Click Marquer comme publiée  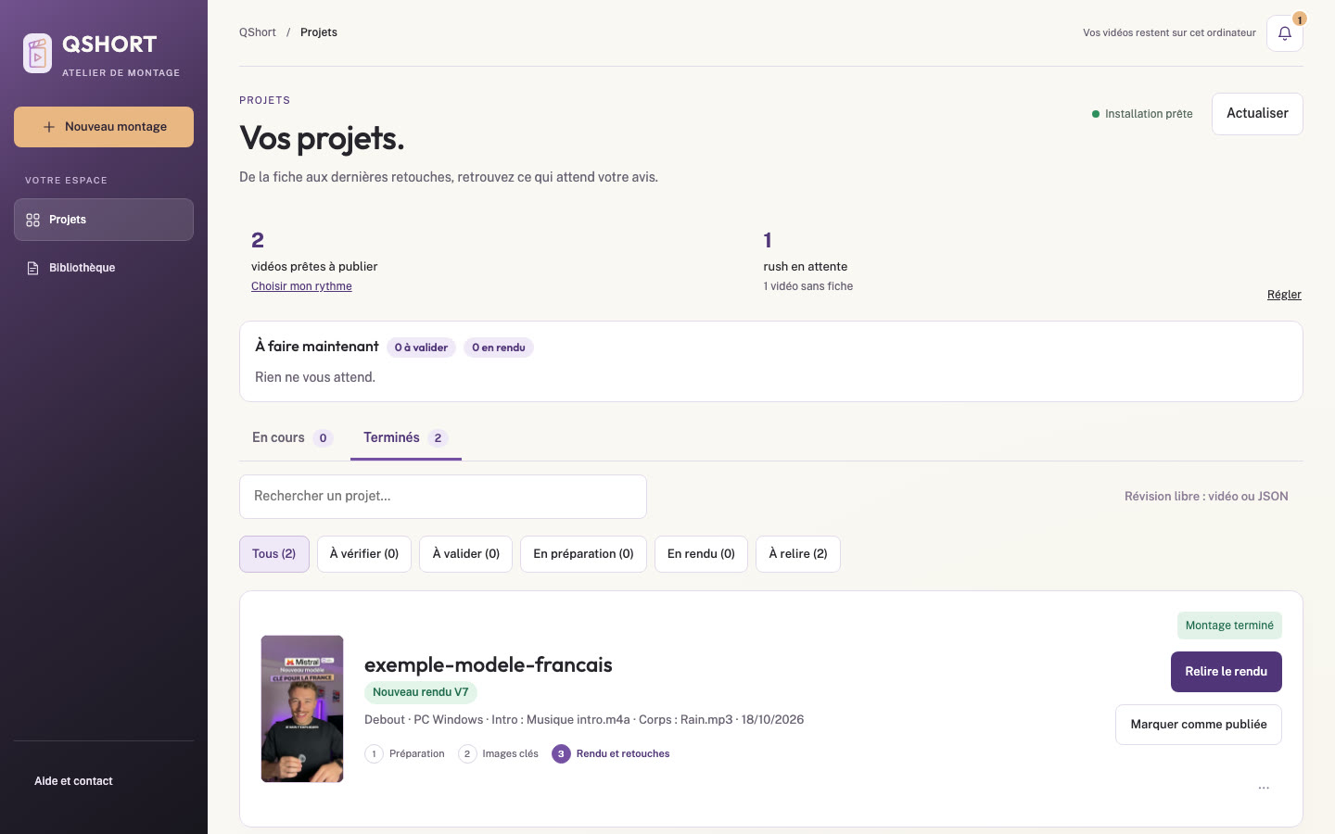pos(1199,725)
